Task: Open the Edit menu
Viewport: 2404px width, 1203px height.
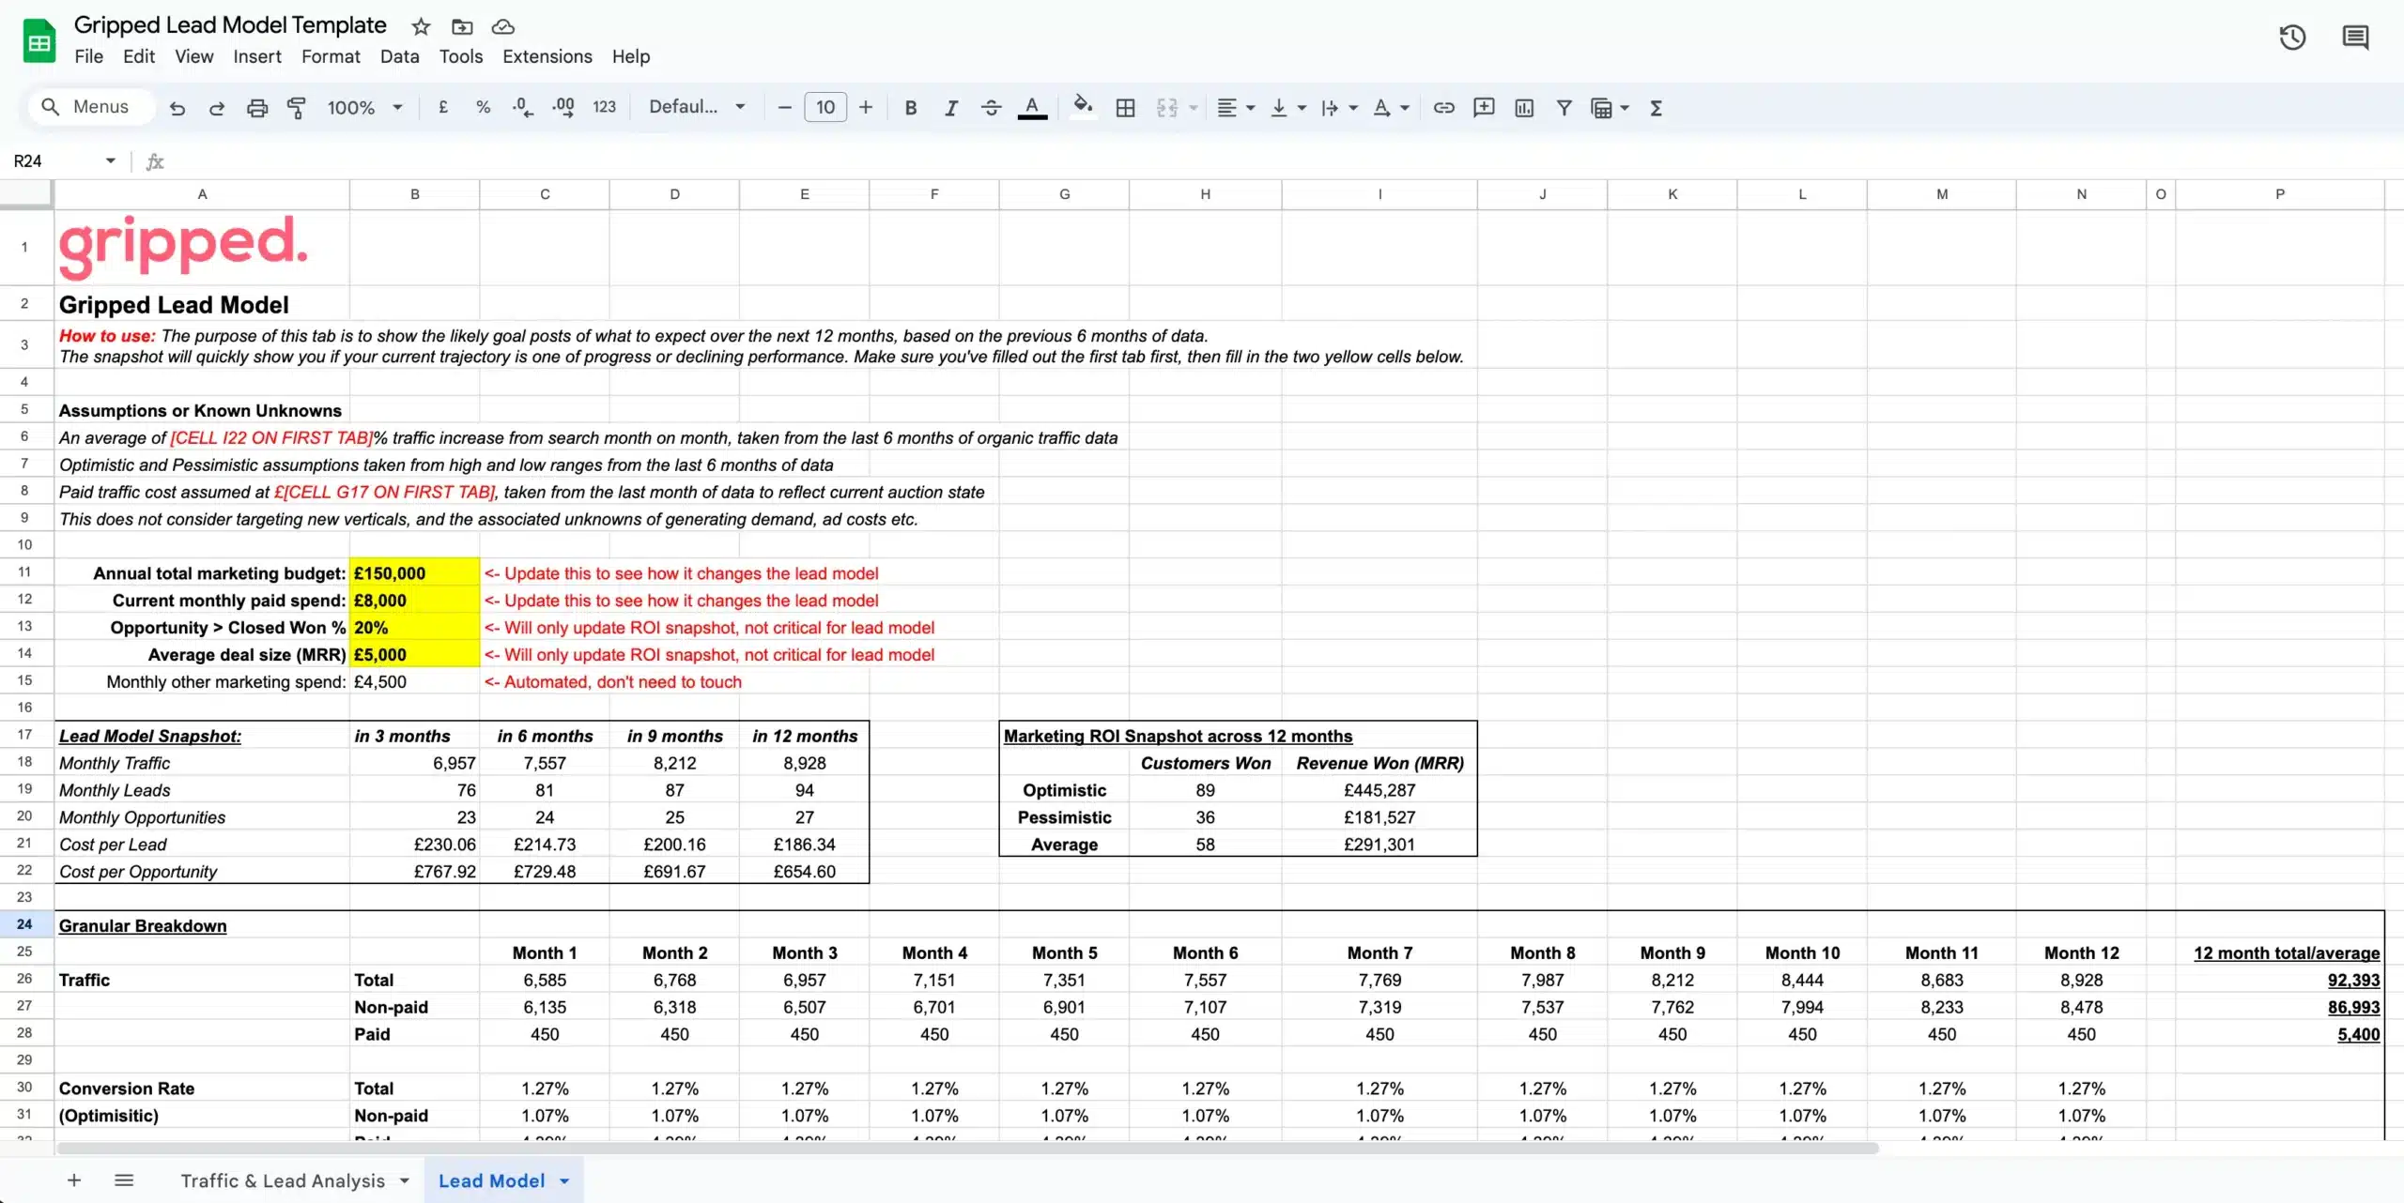Action: tap(139, 56)
